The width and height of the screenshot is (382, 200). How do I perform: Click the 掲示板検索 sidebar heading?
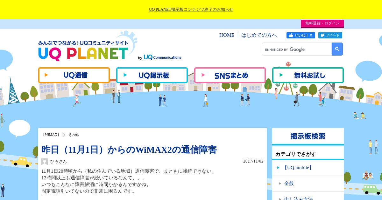coord(308,136)
